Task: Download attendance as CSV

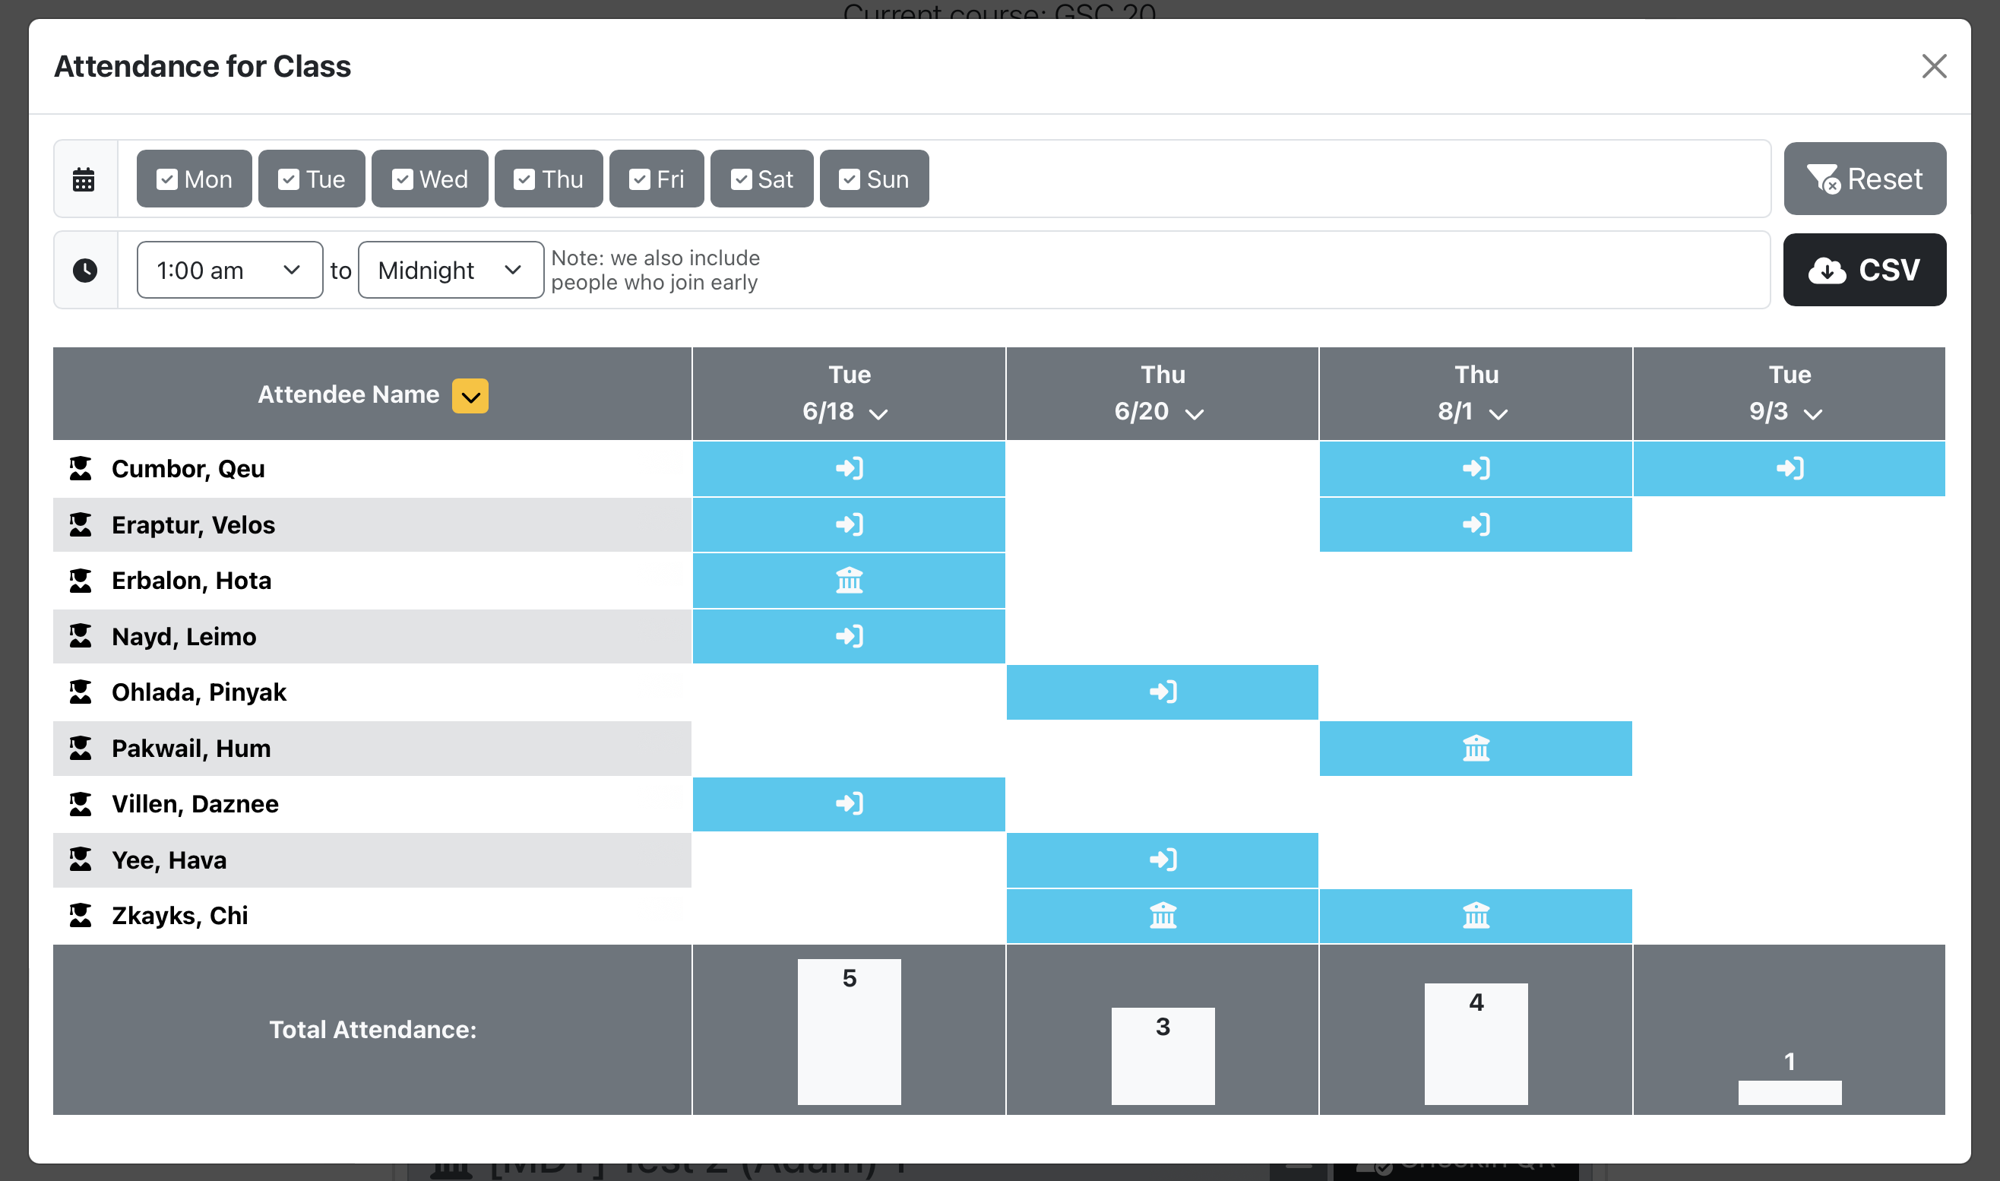Action: click(x=1864, y=270)
